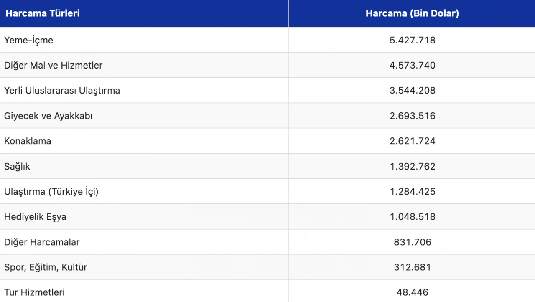The width and height of the screenshot is (535, 302).
Task: Click the value 4.573.740
Action: pyautogui.click(x=413, y=66)
